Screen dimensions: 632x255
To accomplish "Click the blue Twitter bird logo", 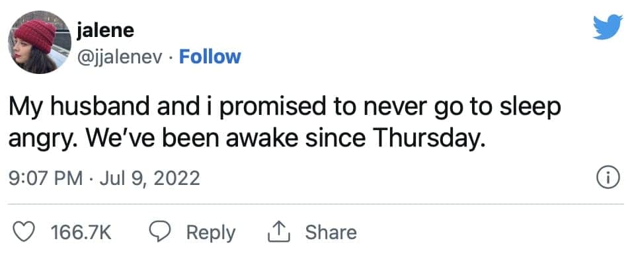I will [608, 27].
